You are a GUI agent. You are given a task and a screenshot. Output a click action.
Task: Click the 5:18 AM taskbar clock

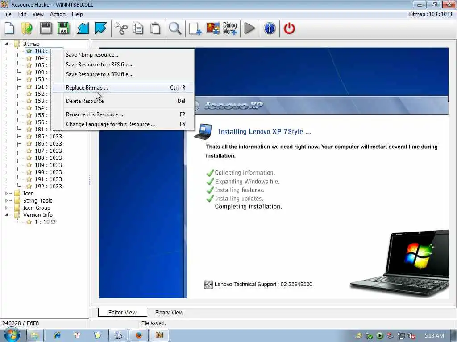point(434,336)
